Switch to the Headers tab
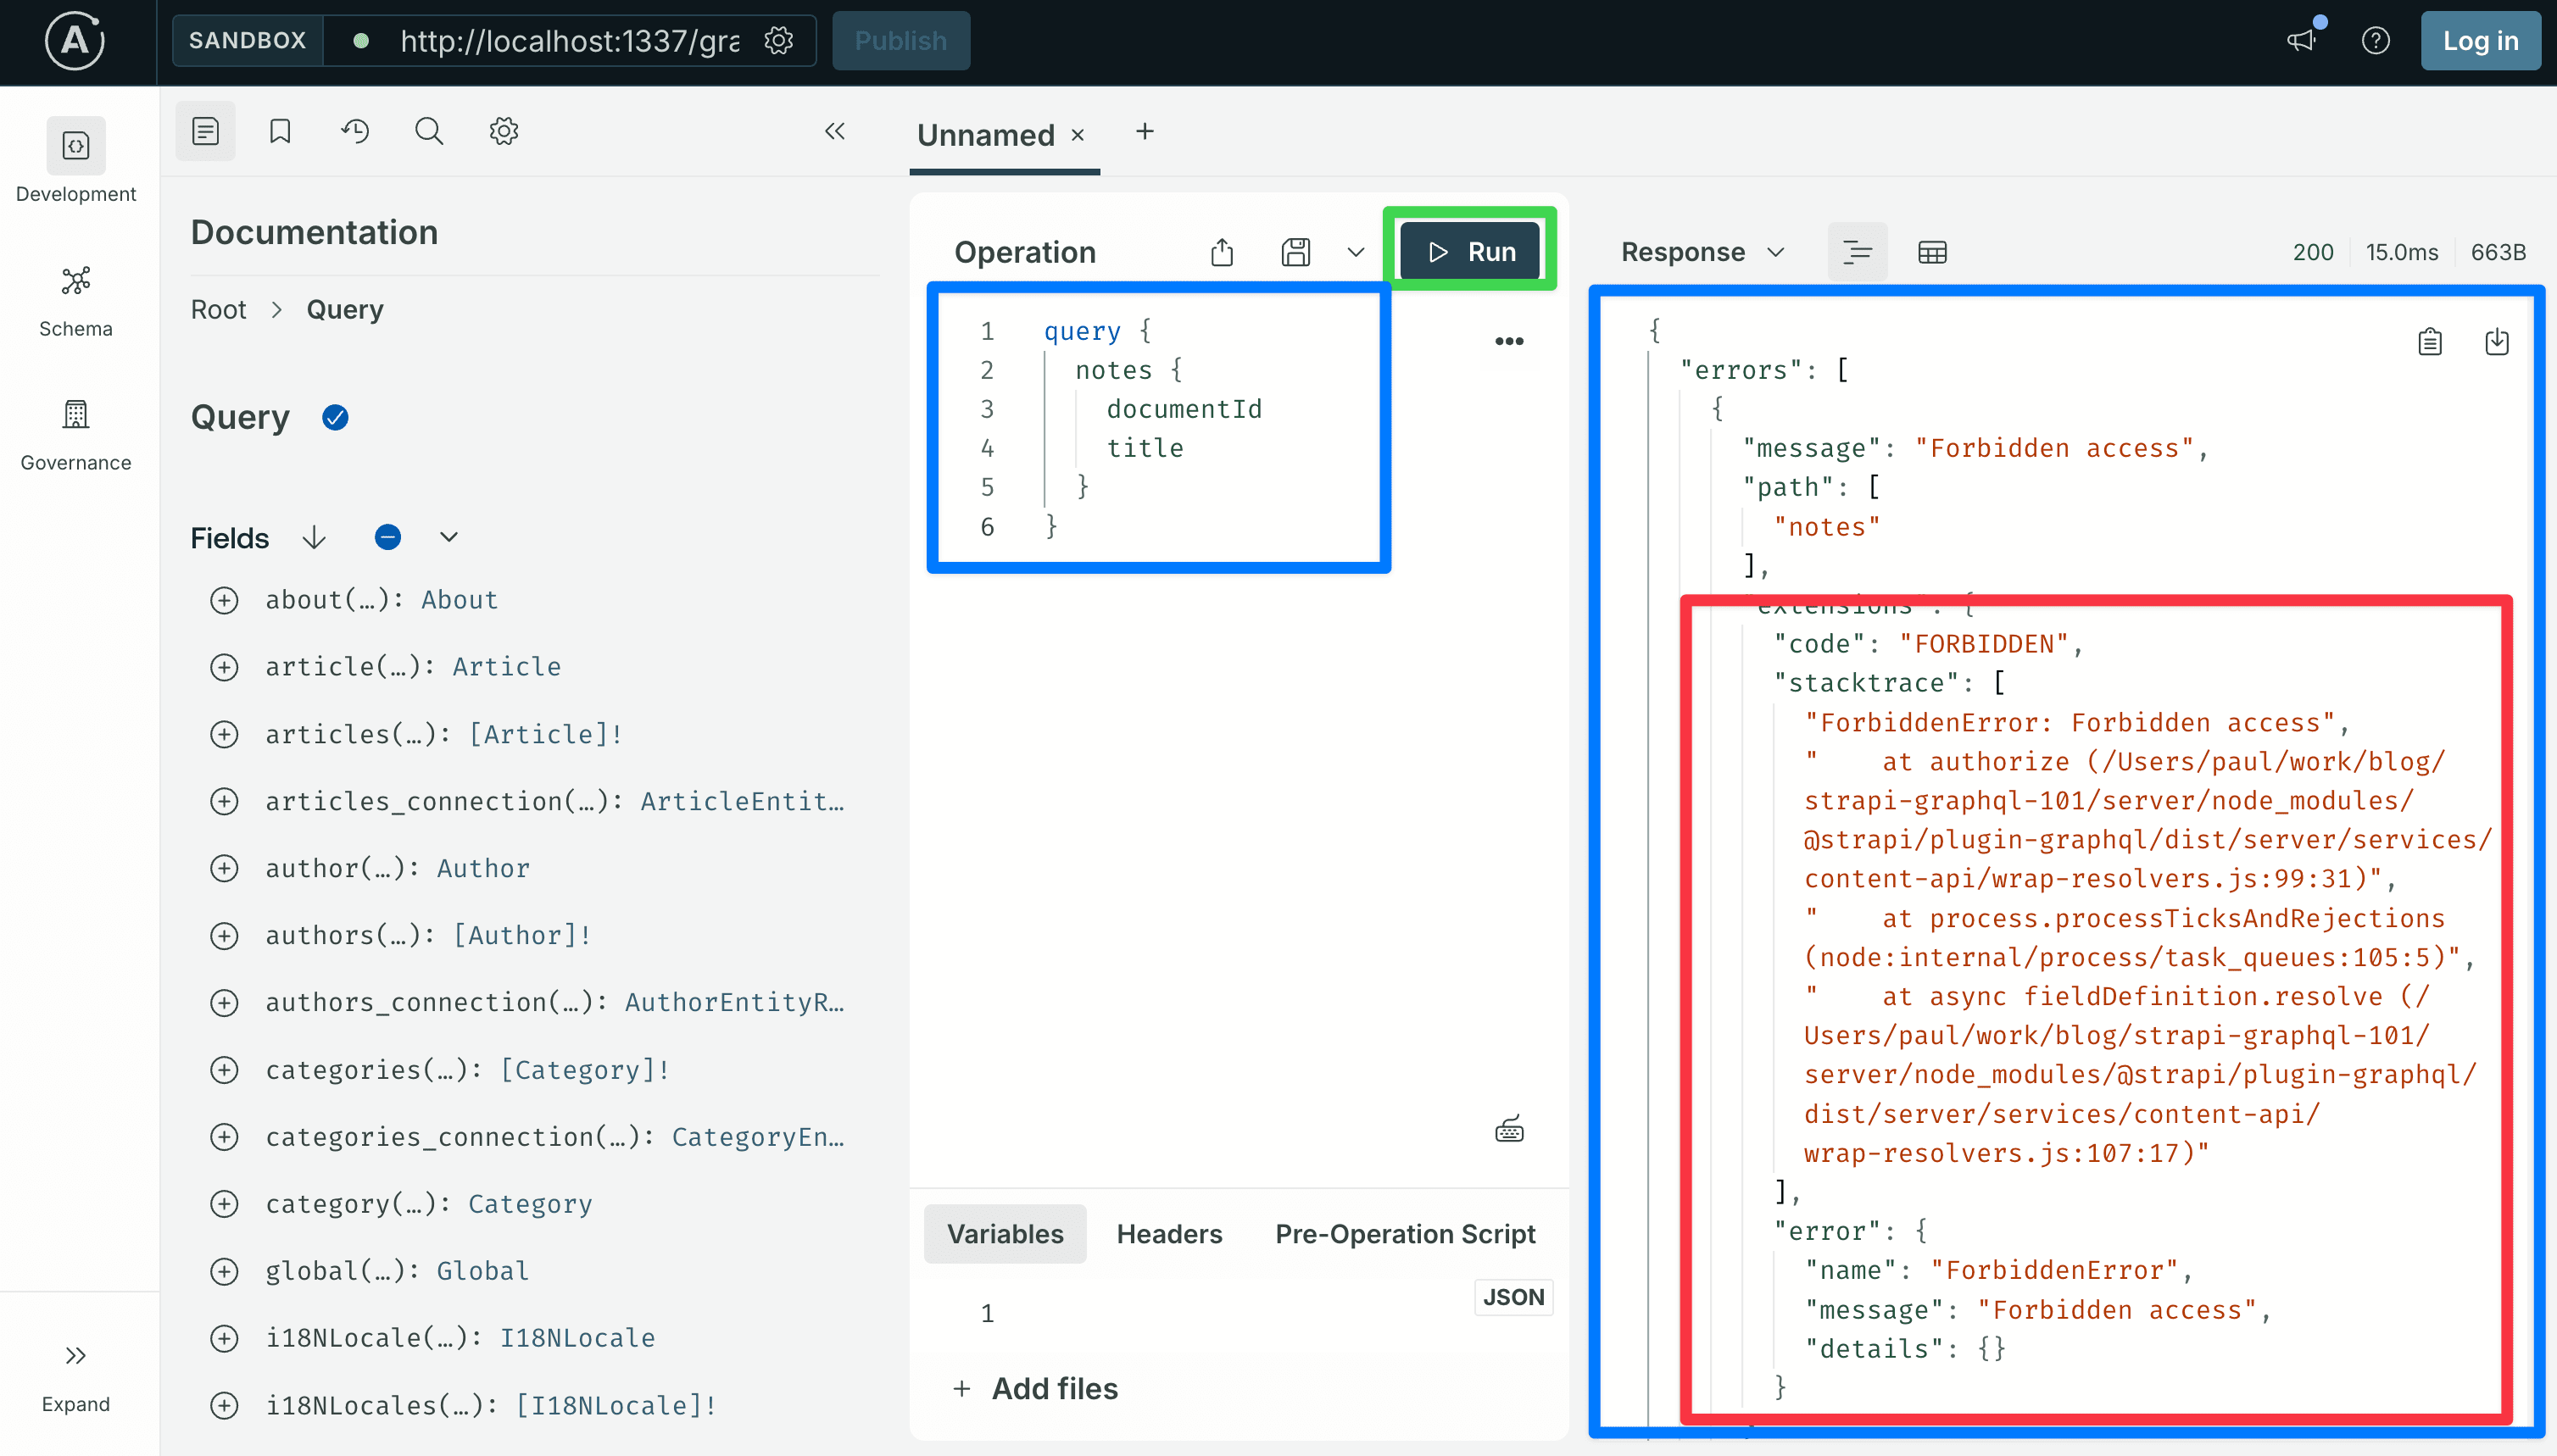 point(1169,1233)
